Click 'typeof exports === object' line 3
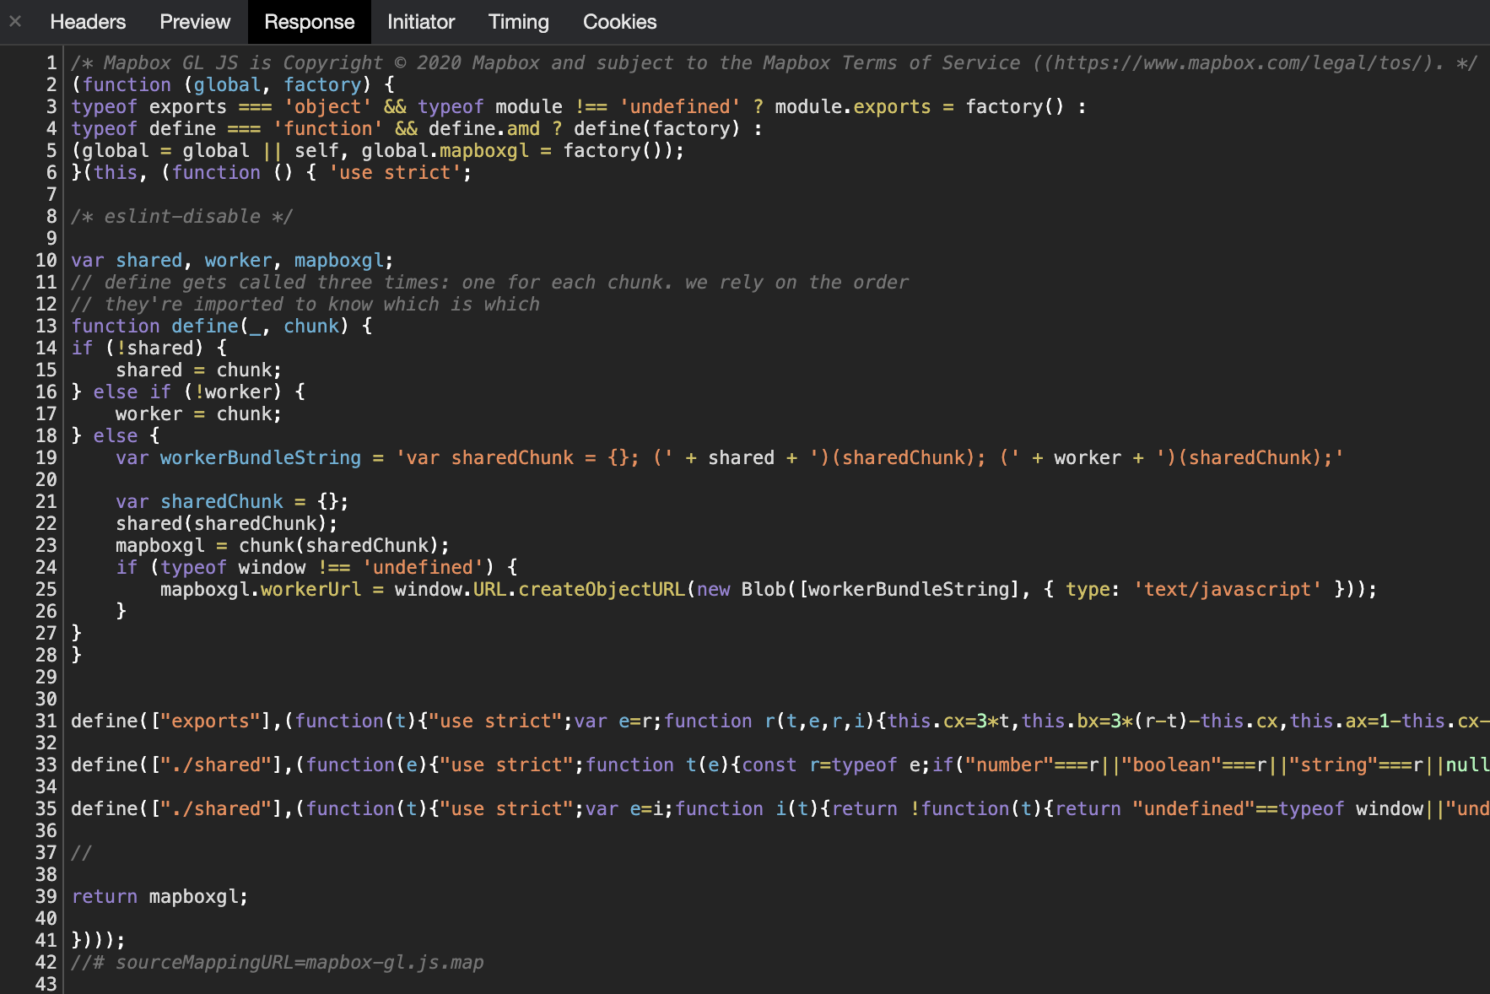This screenshot has width=1490, height=994. tap(579, 107)
